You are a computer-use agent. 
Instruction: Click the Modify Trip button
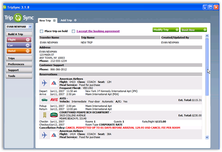pos(165,30)
